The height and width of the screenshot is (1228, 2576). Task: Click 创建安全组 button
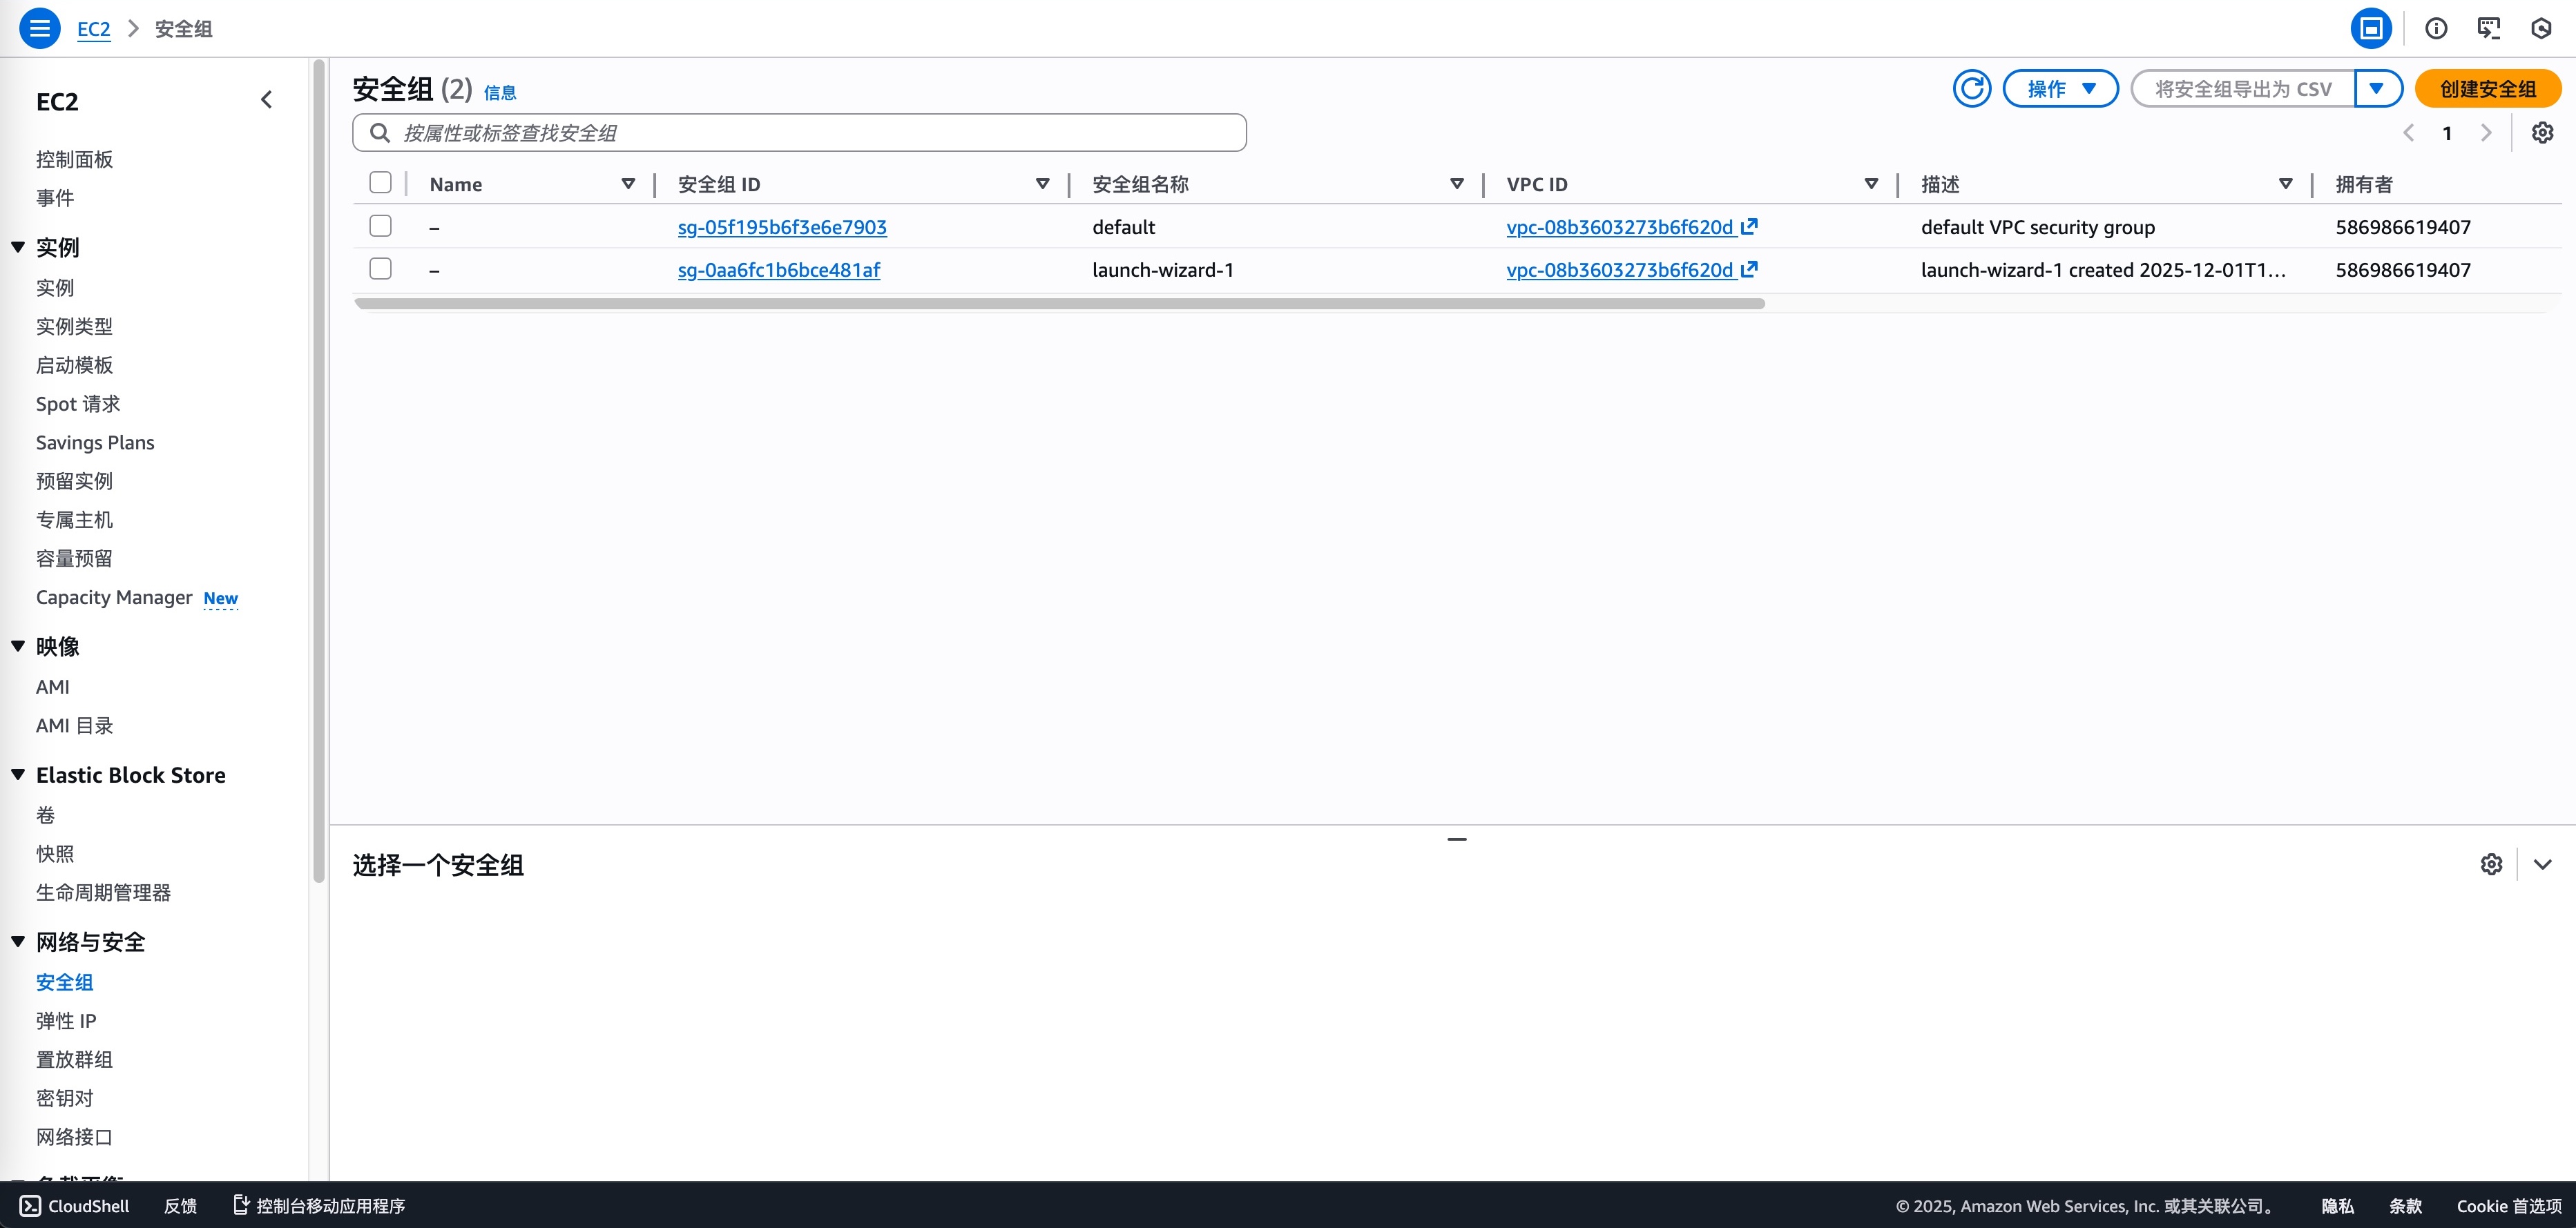2487,89
